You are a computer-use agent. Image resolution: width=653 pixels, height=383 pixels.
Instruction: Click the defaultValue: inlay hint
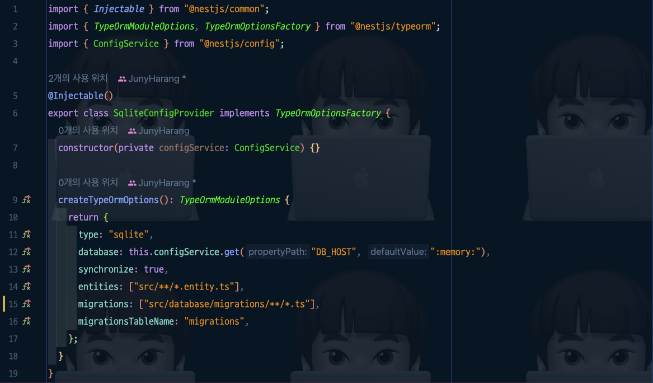[398, 252]
